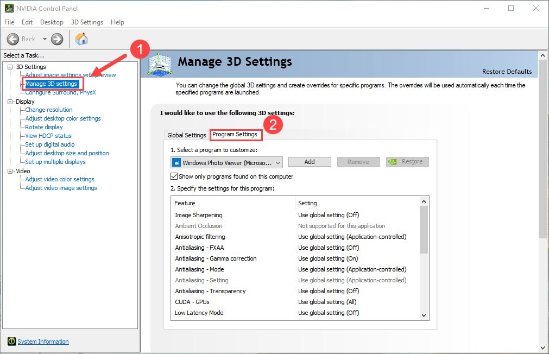
Task: Select the CUDA - GPUs row
Action: (295, 302)
